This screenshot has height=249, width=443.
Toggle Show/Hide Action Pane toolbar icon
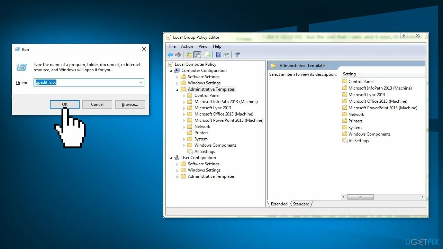click(x=226, y=55)
